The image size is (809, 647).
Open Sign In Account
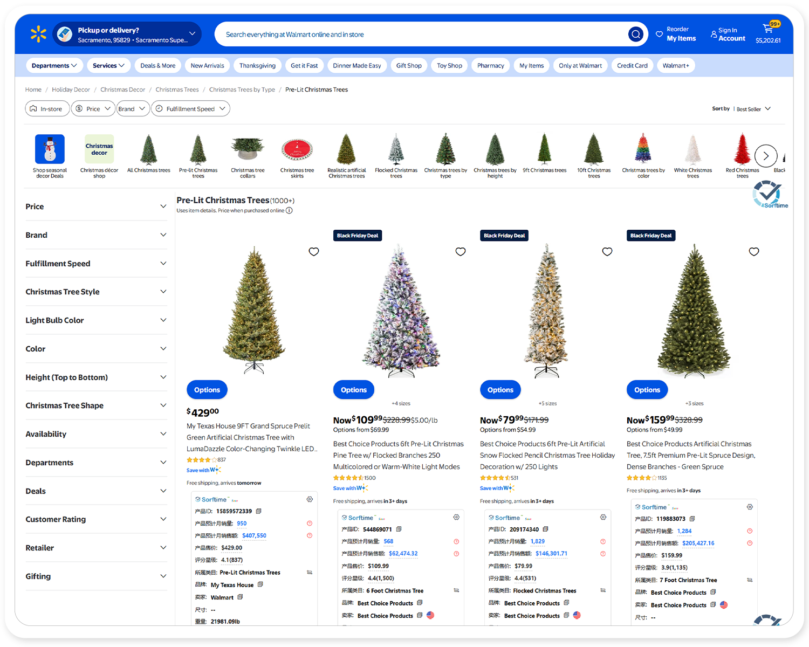(728, 35)
